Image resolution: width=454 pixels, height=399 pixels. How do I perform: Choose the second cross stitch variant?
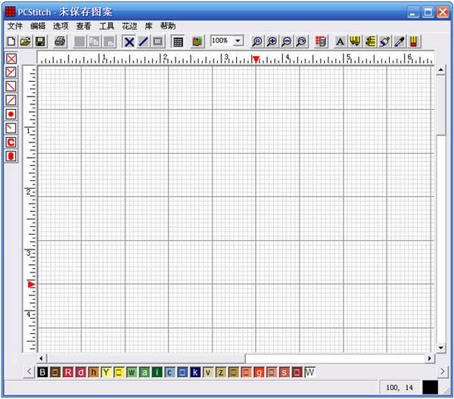pos(11,72)
